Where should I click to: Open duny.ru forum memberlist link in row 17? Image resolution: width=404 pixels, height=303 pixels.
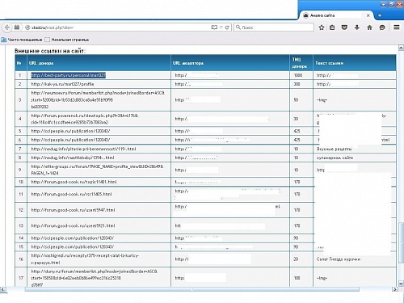click(x=95, y=278)
